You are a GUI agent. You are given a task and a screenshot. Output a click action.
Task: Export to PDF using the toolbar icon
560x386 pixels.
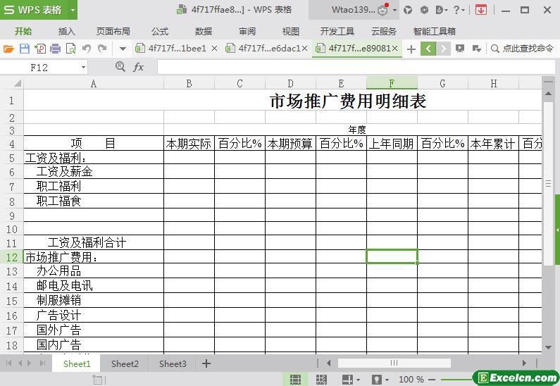point(40,49)
